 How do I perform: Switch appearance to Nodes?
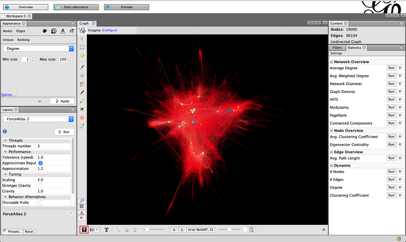coord(8,31)
